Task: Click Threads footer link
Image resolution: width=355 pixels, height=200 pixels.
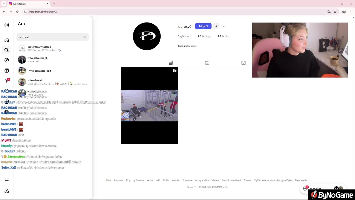Action: click(x=247, y=180)
